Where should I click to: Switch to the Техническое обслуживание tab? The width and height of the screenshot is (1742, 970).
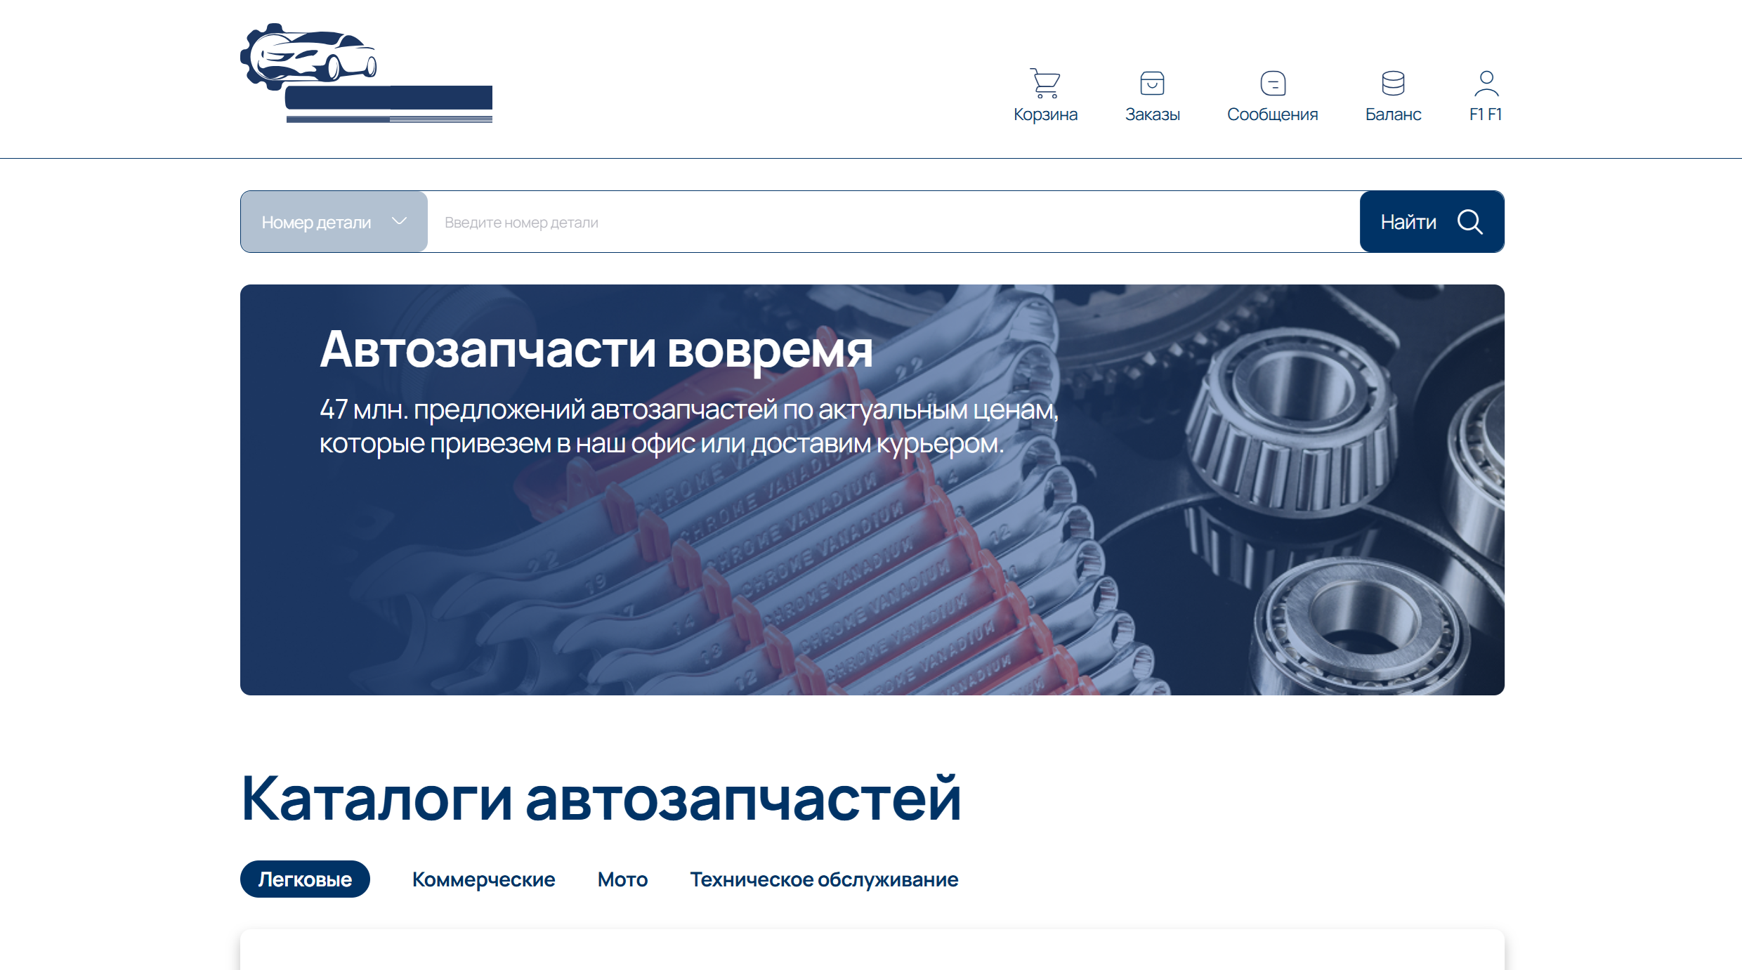click(824, 879)
